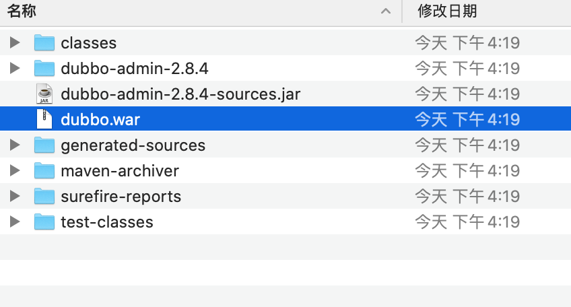Image resolution: width=571 pixels, height=307 pixels.
Task: Expand the classes folder disclosure triangle
Action: (x=15, y=42)
